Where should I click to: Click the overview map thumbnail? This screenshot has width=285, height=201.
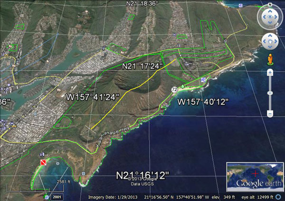point(254,175)
